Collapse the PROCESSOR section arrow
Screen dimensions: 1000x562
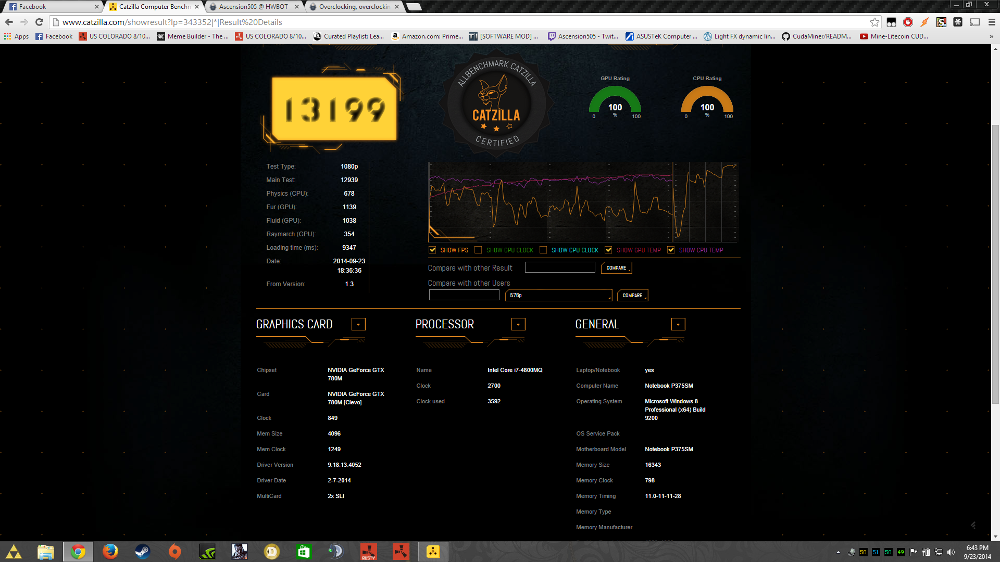pyautogui.click(x=518, y=324)
